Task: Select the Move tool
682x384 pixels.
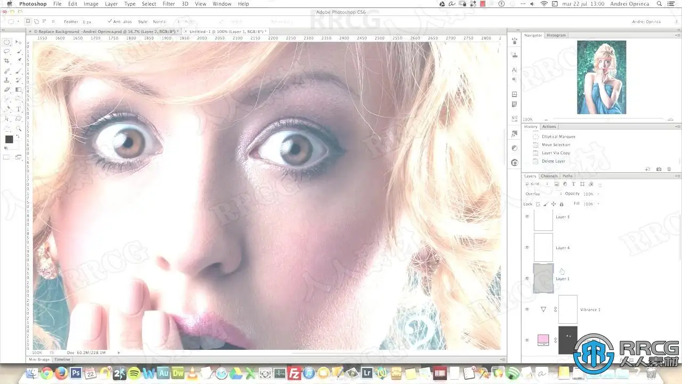Action: [x=19, y=42]
